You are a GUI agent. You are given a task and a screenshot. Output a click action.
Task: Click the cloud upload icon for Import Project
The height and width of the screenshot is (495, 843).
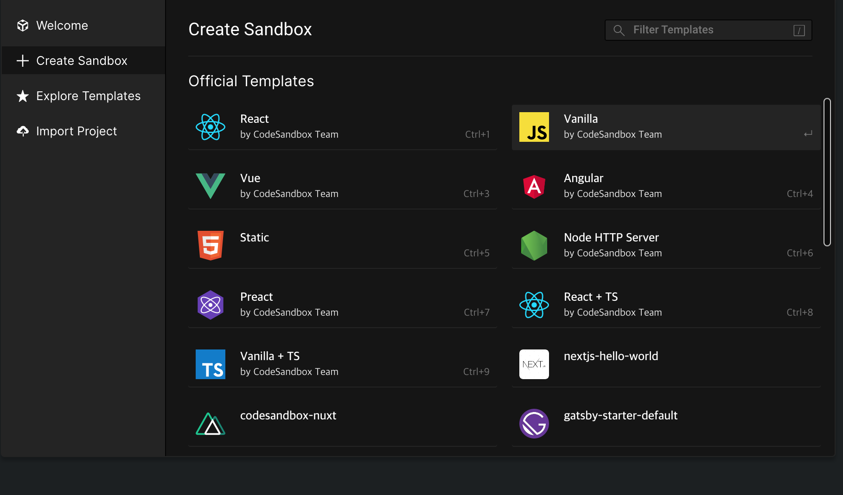[x=23, y=131]
